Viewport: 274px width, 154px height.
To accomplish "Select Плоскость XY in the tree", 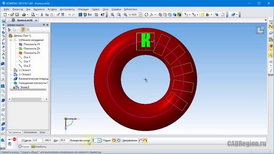I will point(32,44).
